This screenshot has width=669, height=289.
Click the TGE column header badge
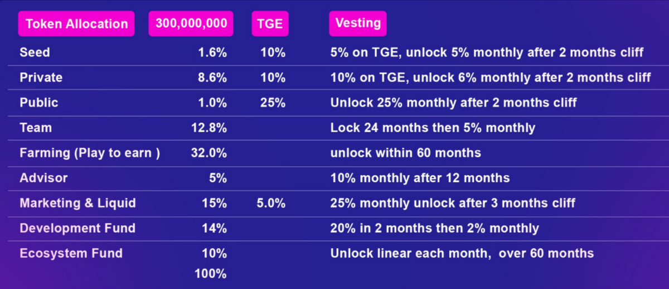pyautogui.click(x=270, y=24)
